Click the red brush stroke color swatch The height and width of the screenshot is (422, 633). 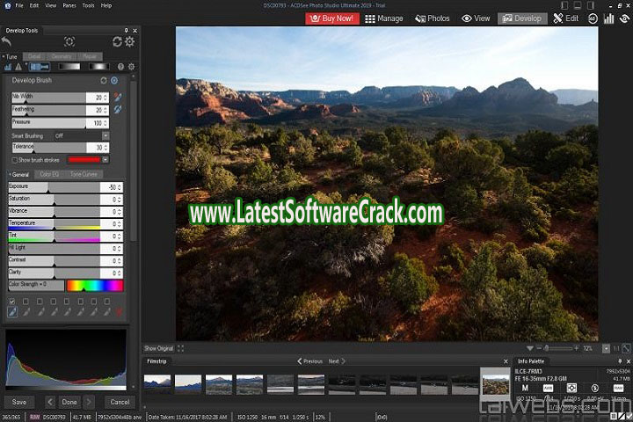coord(84,159)
